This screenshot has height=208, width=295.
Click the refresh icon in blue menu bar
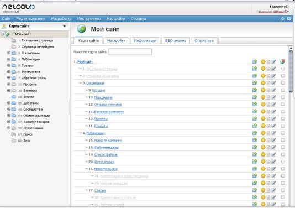point(283,19)
